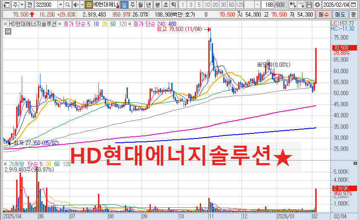The width and height of the screenshot is (360, 220).
Task: Click the add candlestick chart icon
Action: coord(293,5)
